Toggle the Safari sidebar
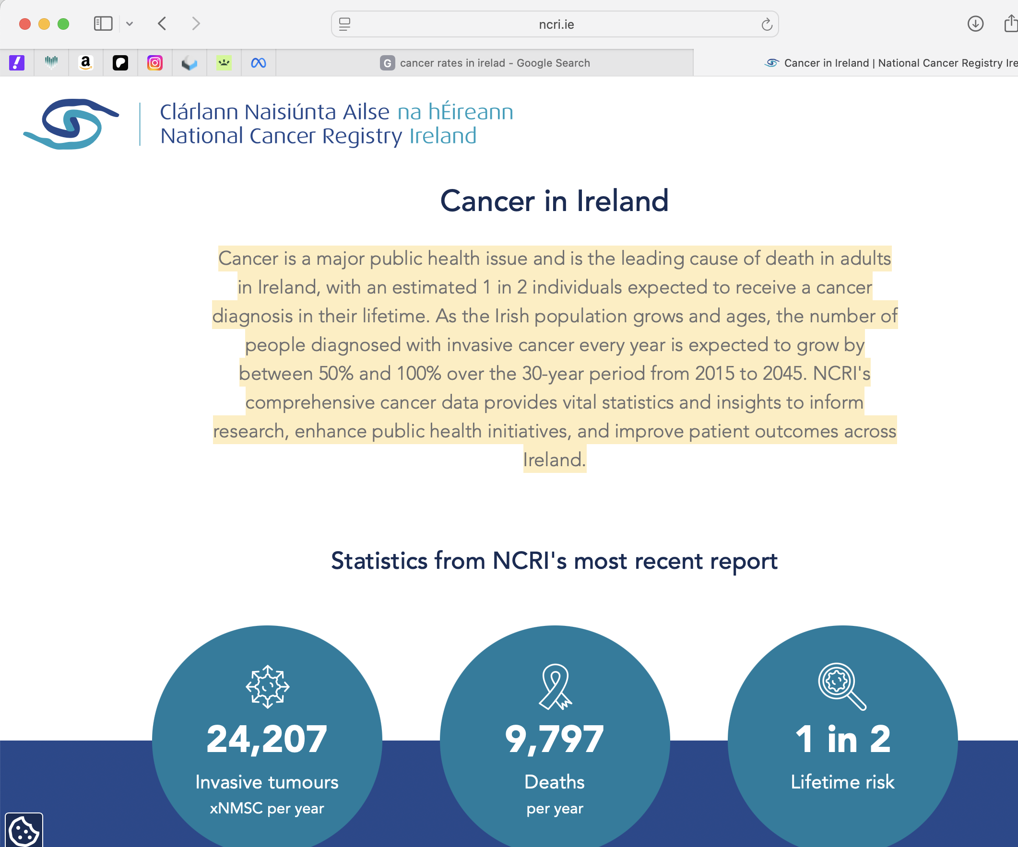Image resolution: width=1018 pixels, height=847 pixels. click(103, 24)
